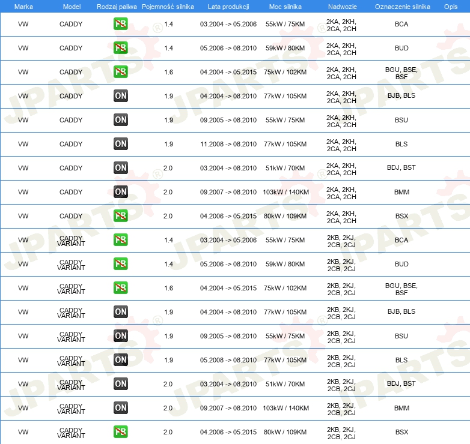Click the Rodzaj paliwa column header
470x444 pixels.
point(117,7)
